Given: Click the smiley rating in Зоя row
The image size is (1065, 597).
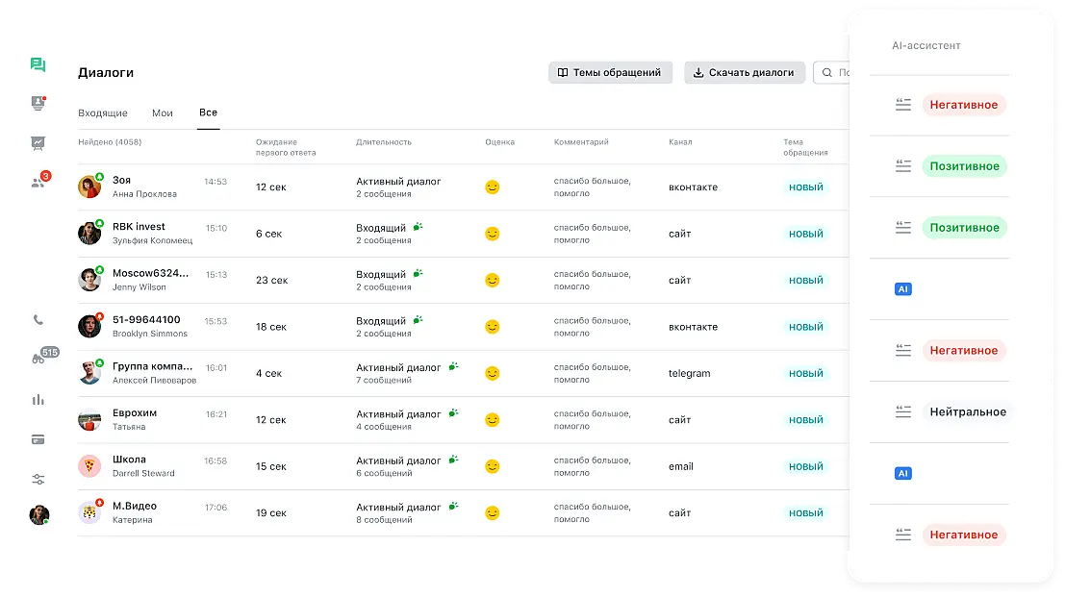Looking at the screenshot, I should pos(493,187).
